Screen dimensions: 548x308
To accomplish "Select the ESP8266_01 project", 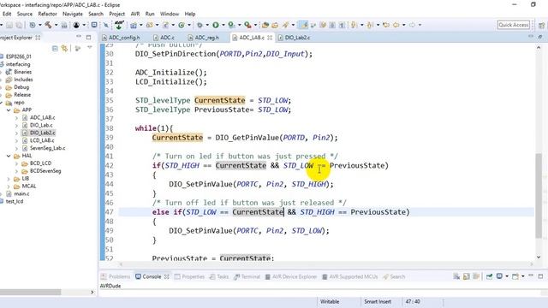I will 19,56.
